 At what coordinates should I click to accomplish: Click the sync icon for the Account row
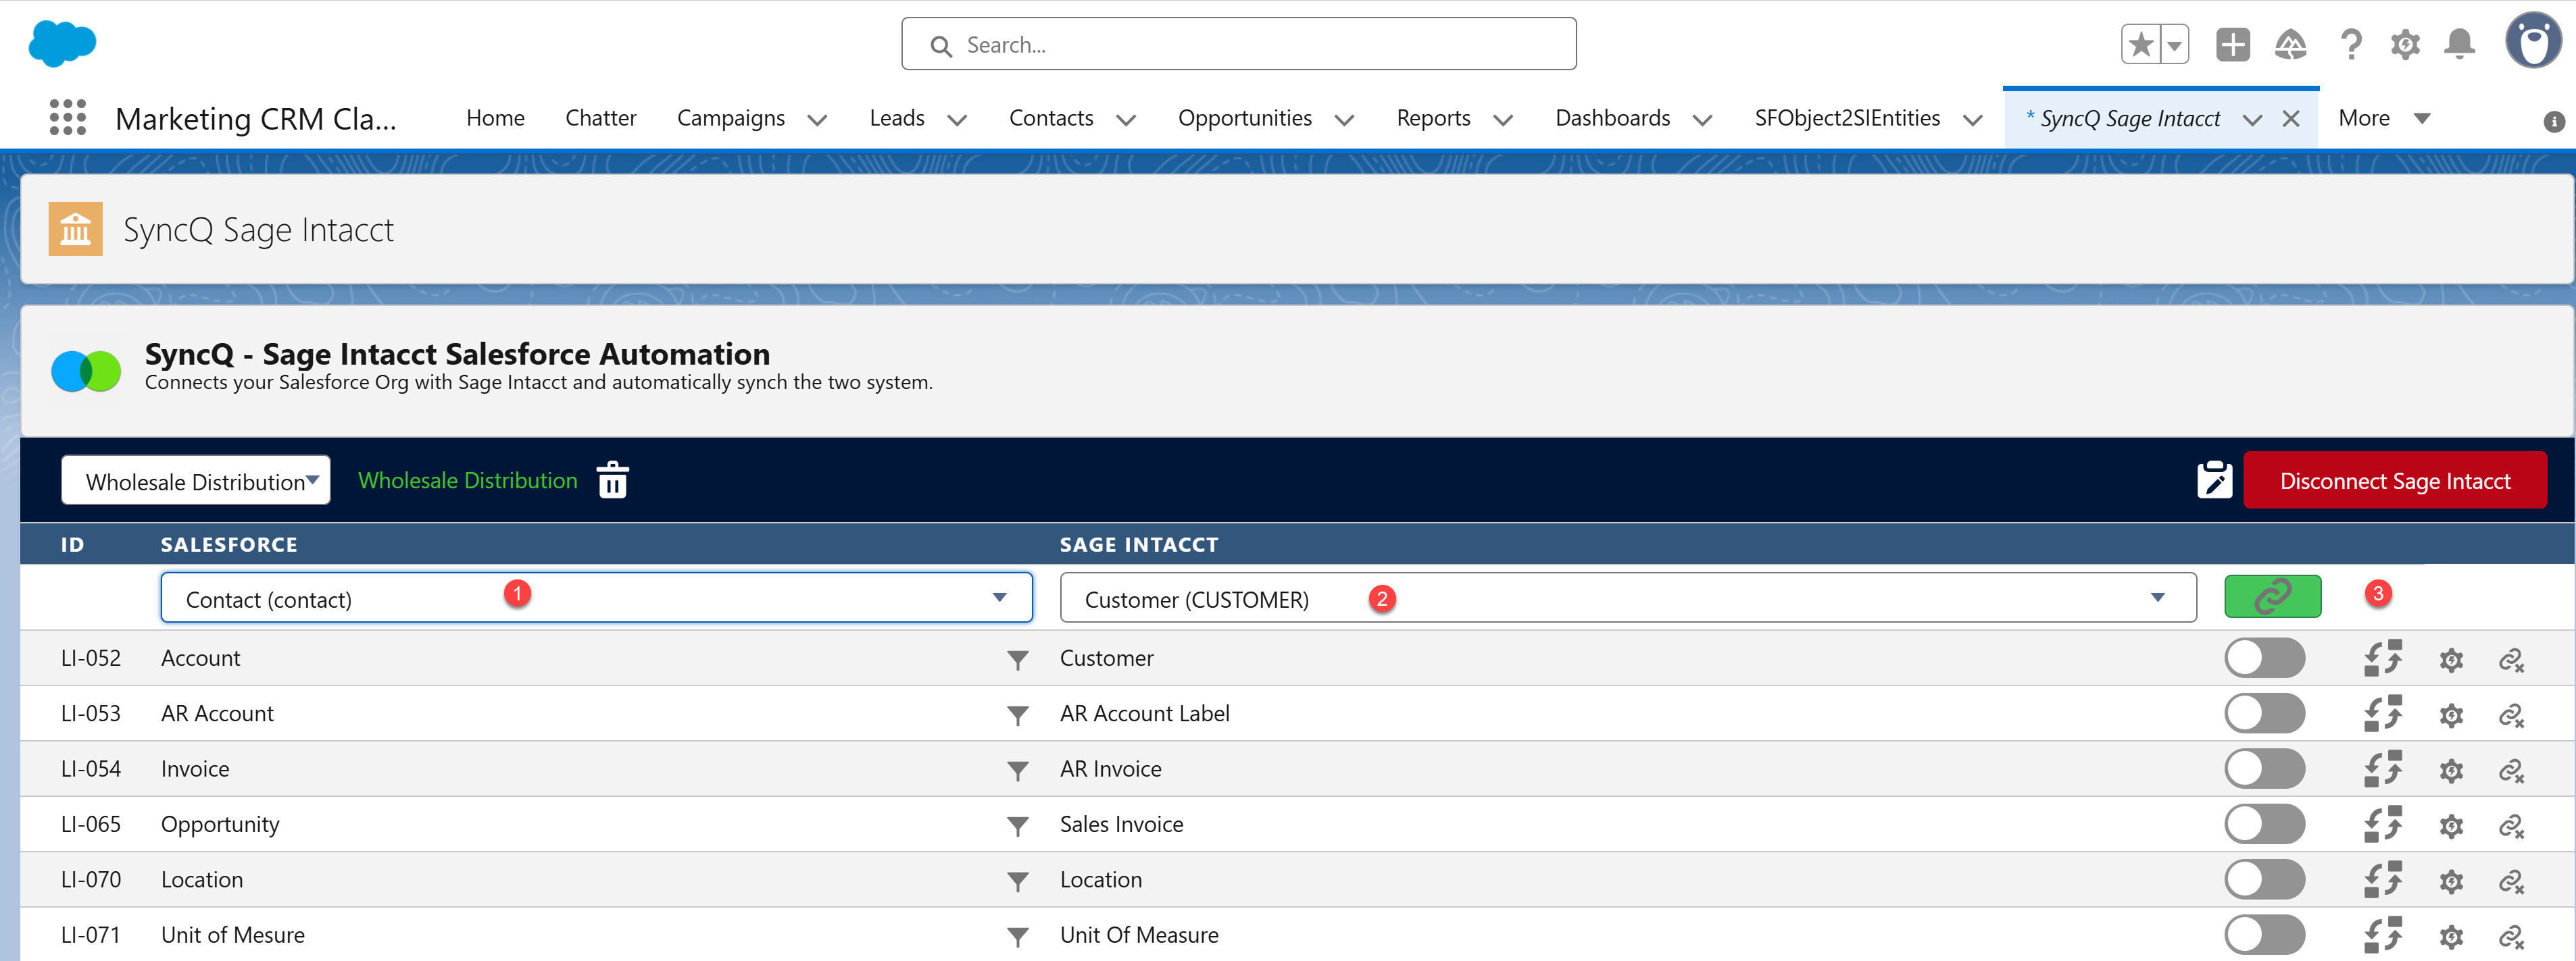click(x=2383, y=658)
